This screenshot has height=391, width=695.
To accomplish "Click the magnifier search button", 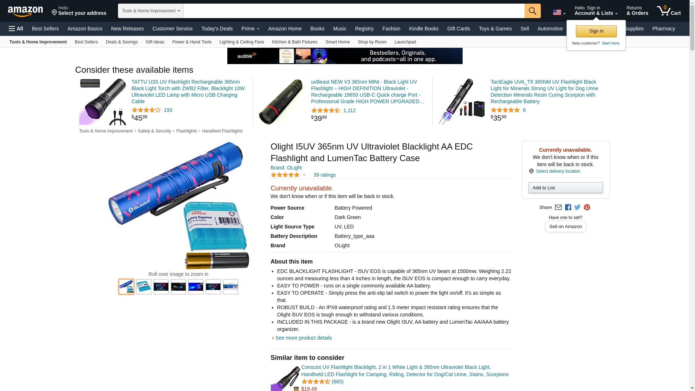I will tap(532, 11).
